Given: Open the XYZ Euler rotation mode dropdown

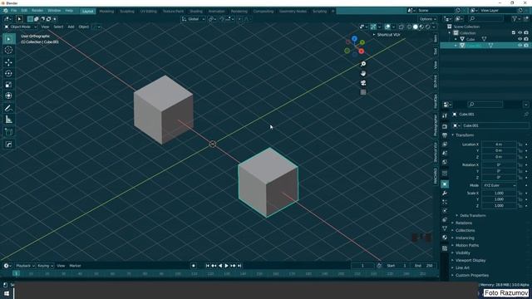Looking at the screenshot, I should (499, 186).
